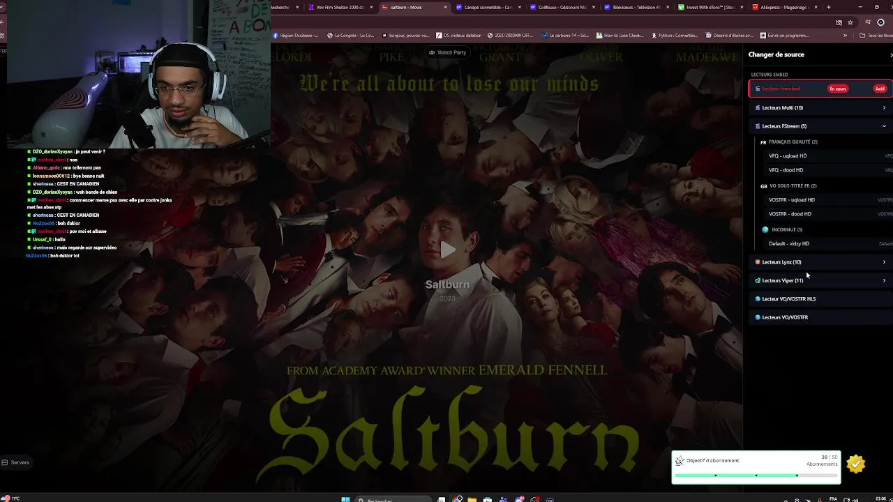Open the Le Congrès bookmark
Image resolution: width=893 pixels, height=502 pixels.
coord(350,35)
